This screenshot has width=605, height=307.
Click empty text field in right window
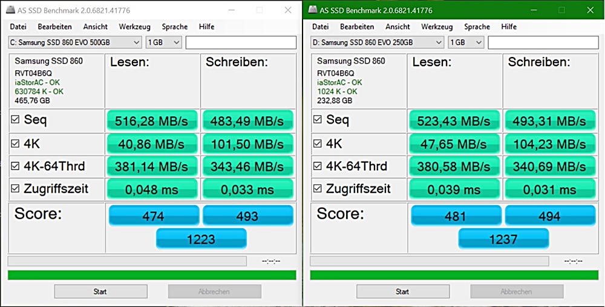click(543, 42)
